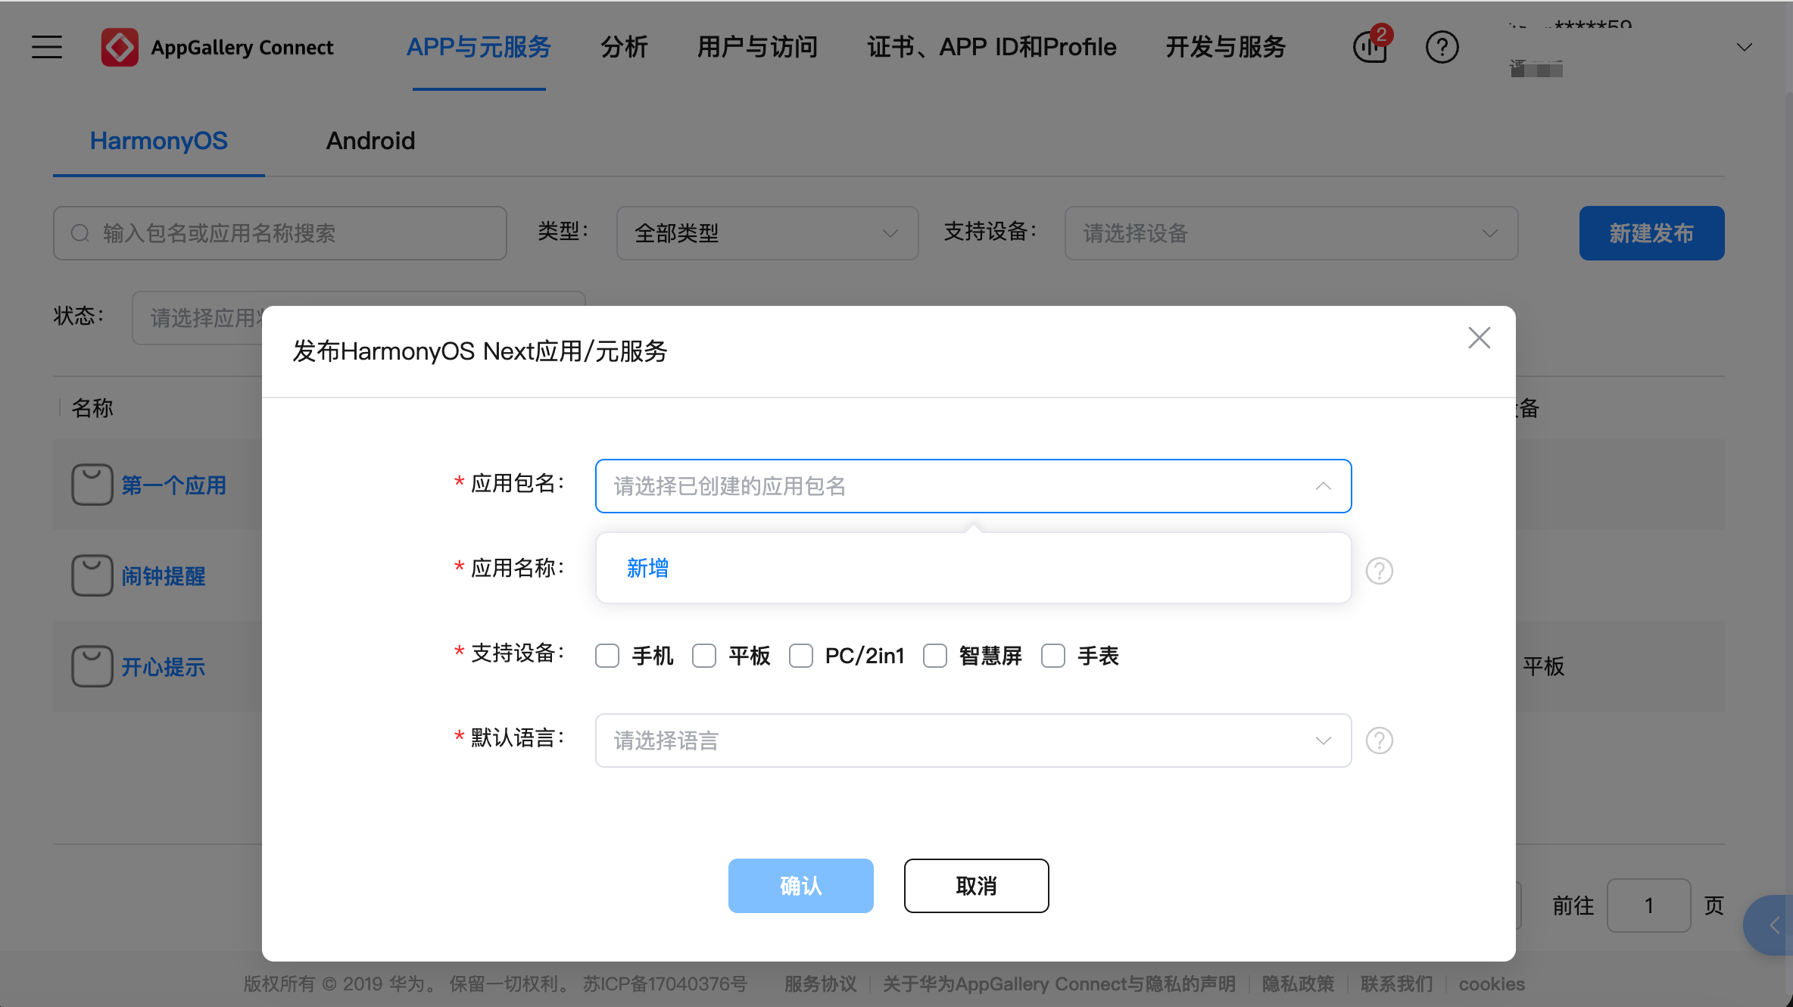Select 新增 in the package list
Screen dimensions: 1793x1007
(x=647, y=568)
